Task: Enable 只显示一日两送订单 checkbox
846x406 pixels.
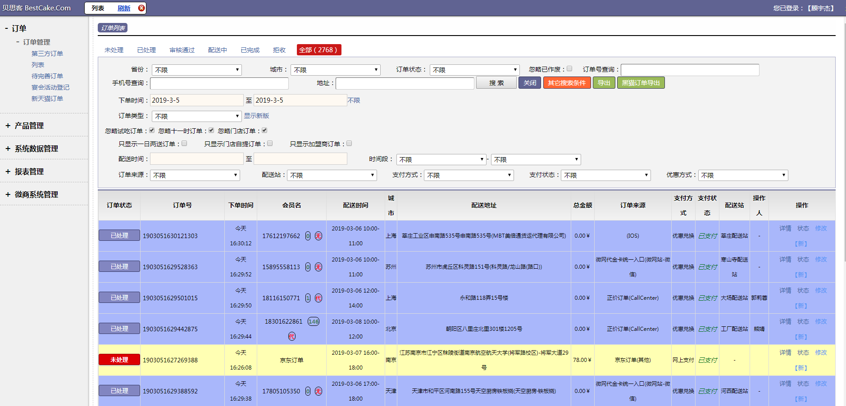Action: tap(184, 144)
